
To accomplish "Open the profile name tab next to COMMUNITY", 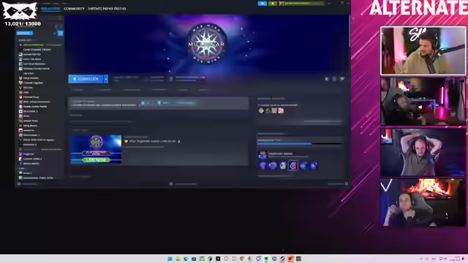I will coord(107,9).
